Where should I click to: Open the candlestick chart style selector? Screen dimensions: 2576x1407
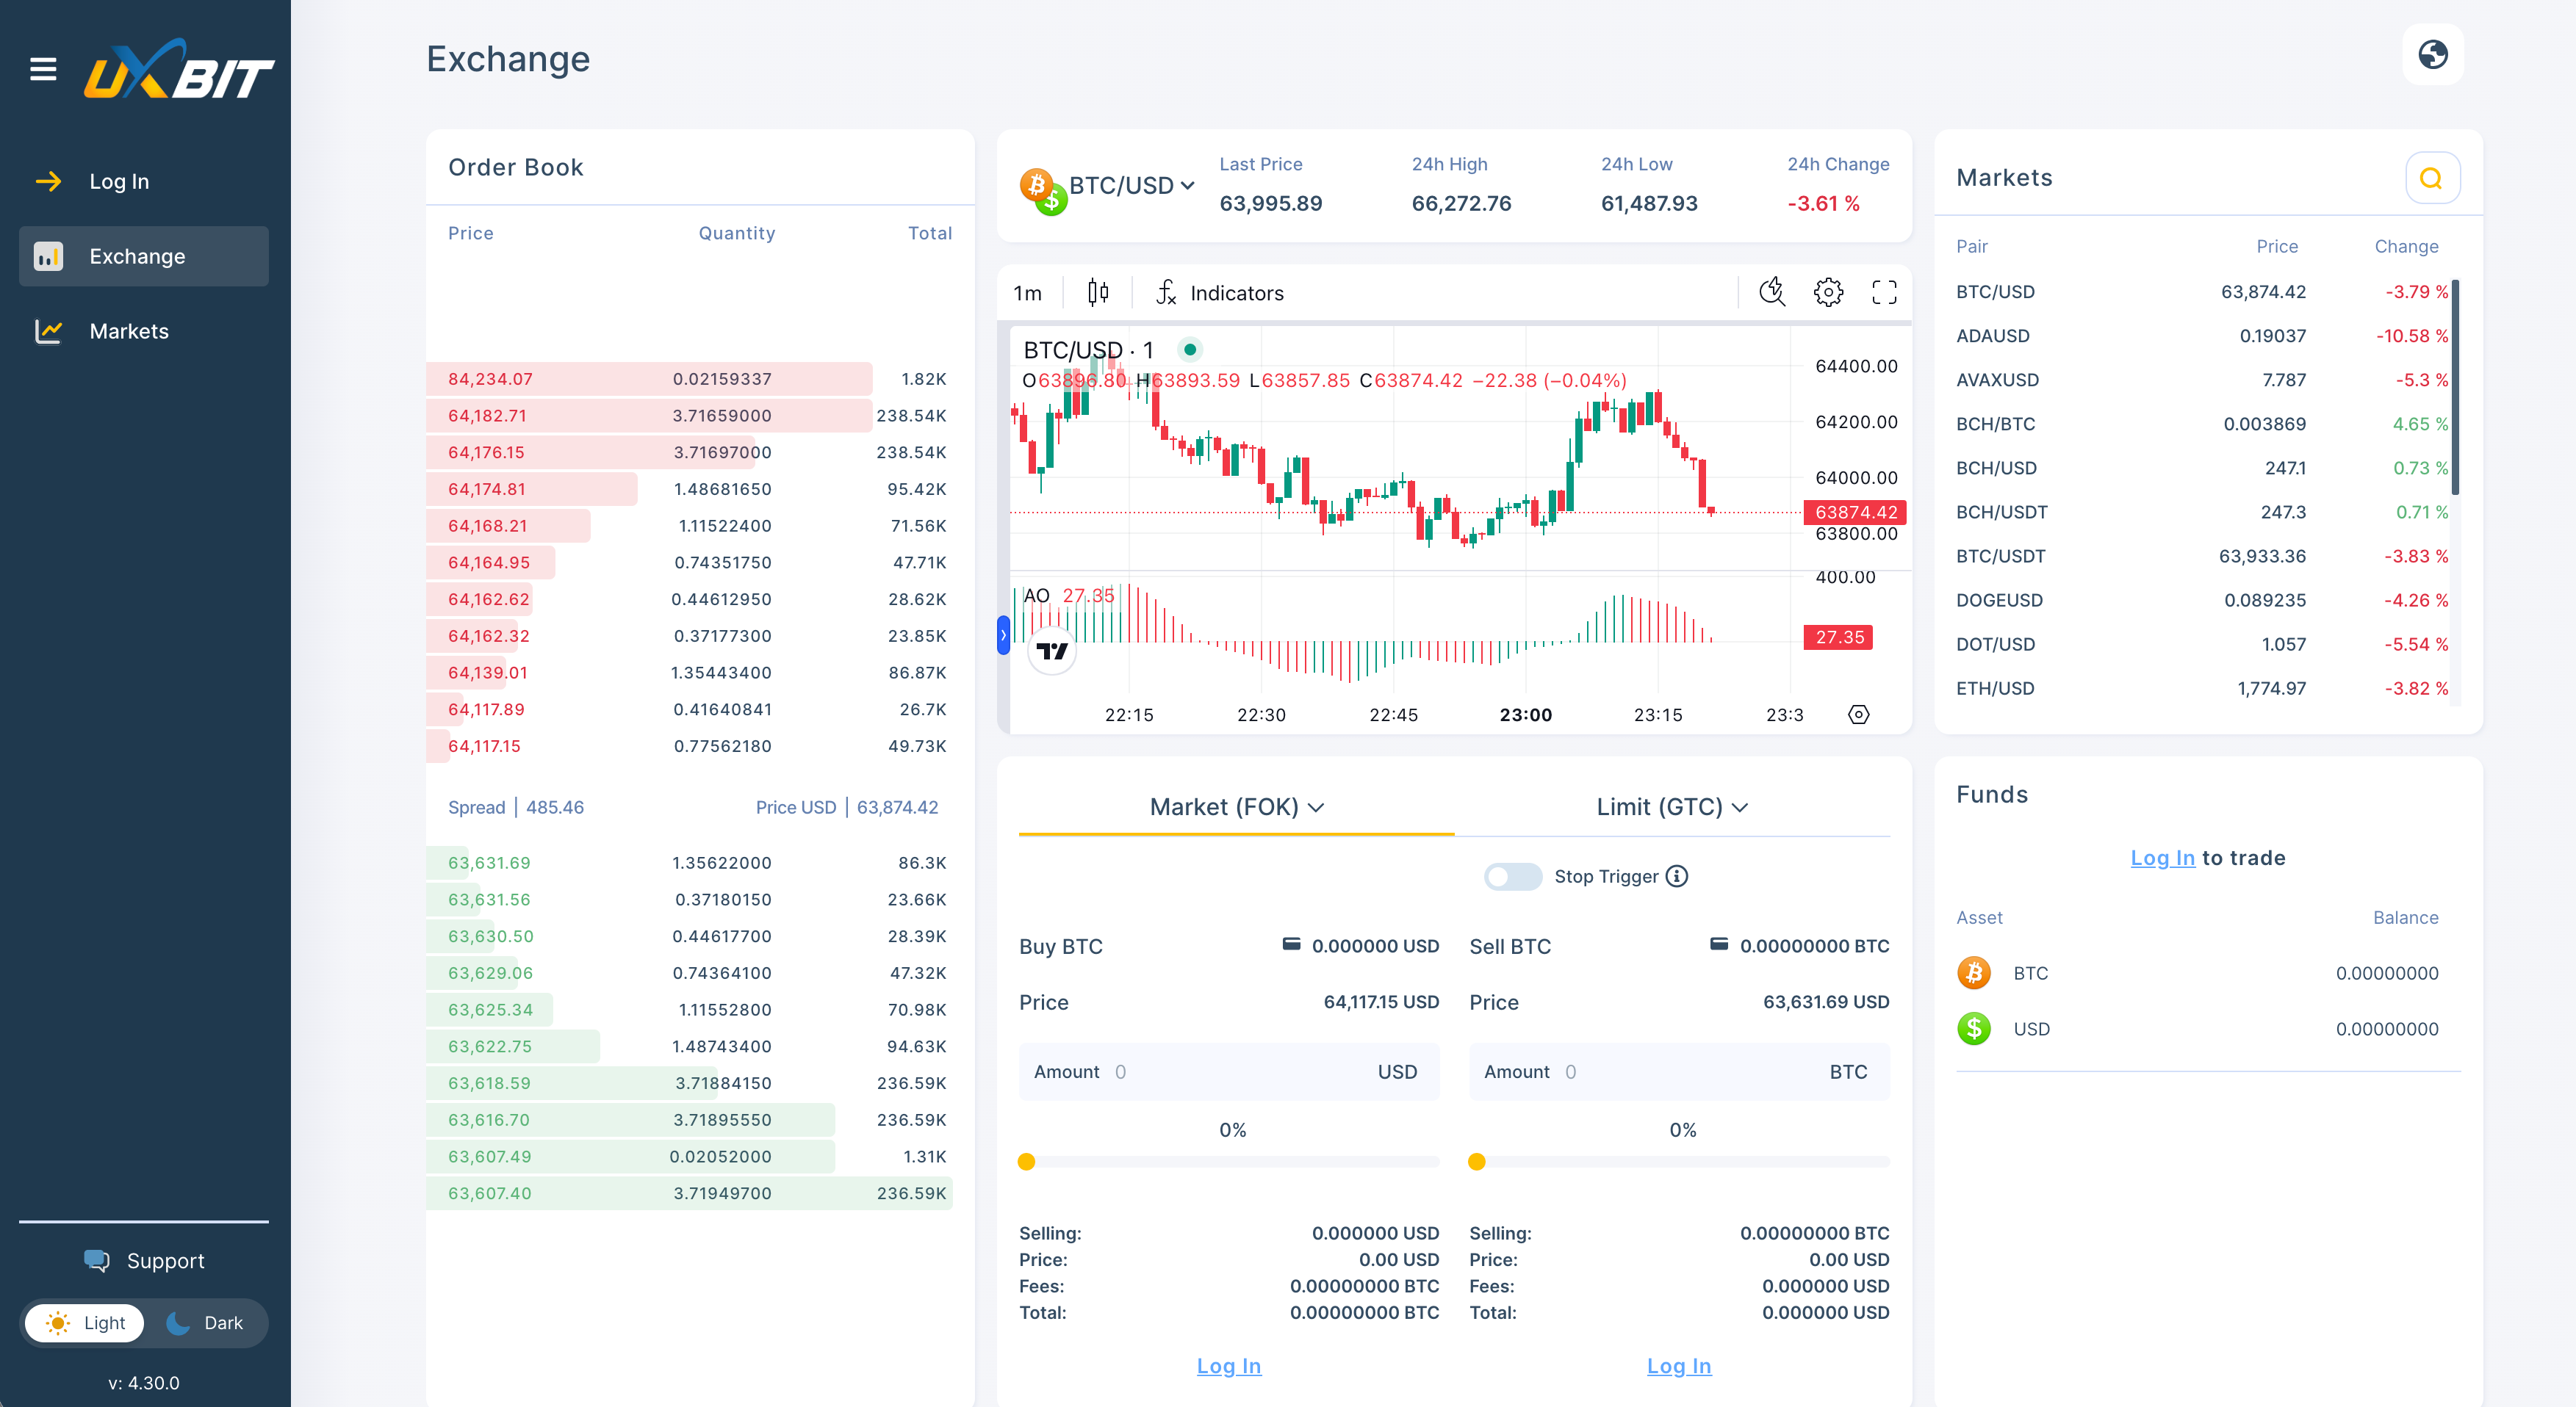pyautogui.click(x=1098, y=292)
